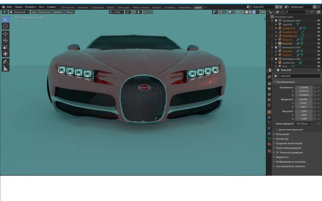The image size is (322, 201).
Task: Select the Measure ruler tool
Action: (x=5, y=68)
